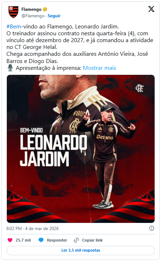Screen dimensions: 160x261
Task: Like the post with the pink heart
Action: point(10,240)
